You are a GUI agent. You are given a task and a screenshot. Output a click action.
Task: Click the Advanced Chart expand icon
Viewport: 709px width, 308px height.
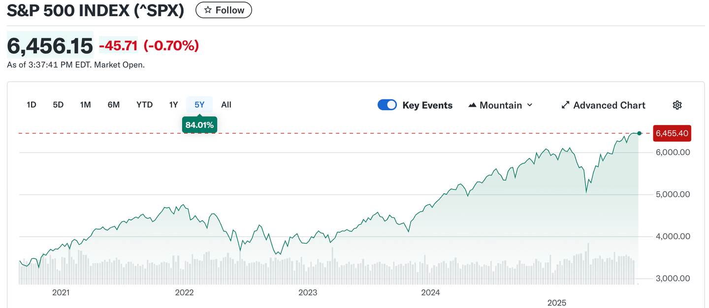click(565, 105)
